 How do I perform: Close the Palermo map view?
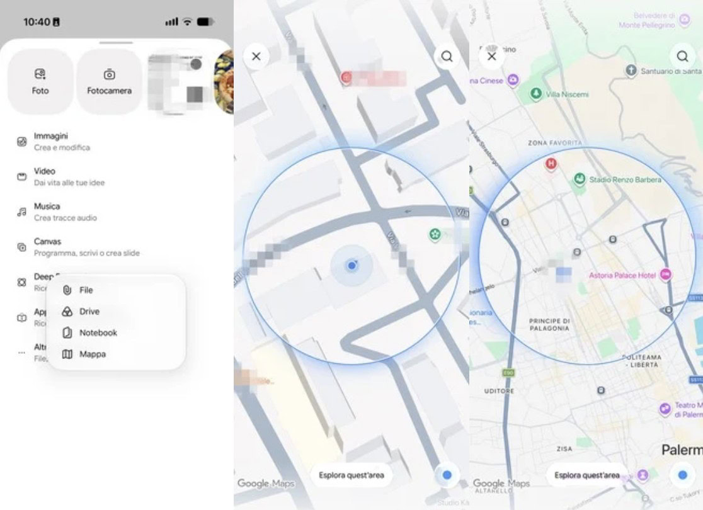point(492,57)
